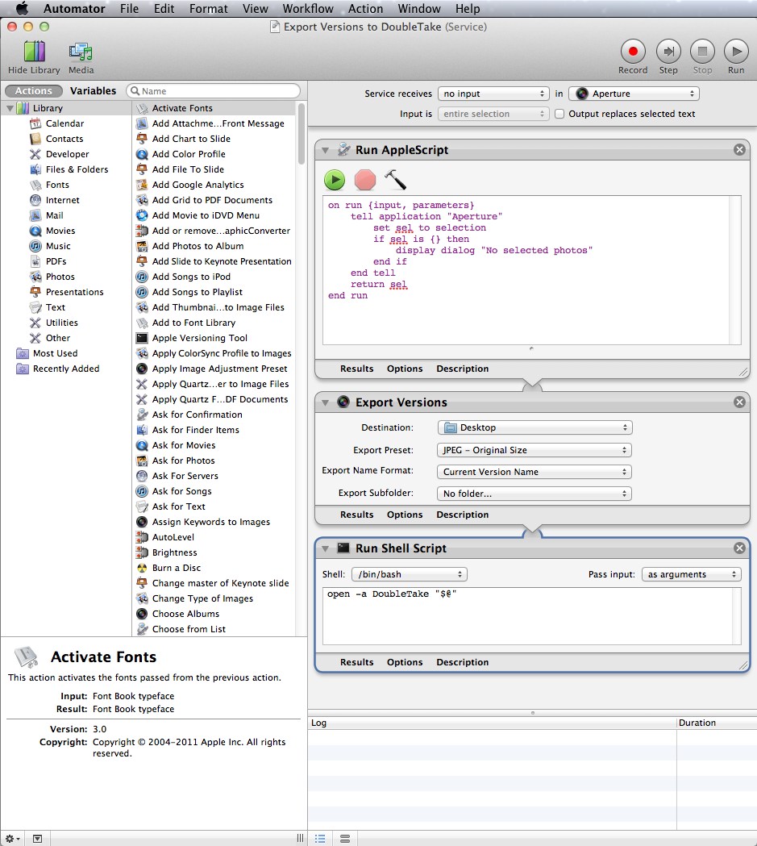The width and height of the screenshot is (757, 846).
Task: Show Options of Run AppleScript action
Action: coord(405,369)
